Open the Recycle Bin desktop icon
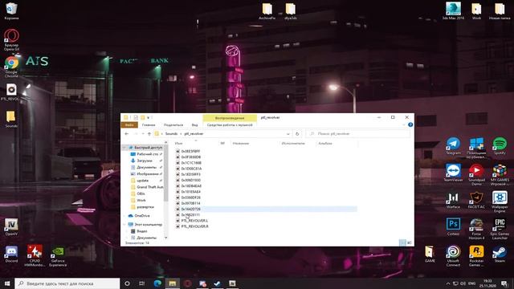 [11, 10]
